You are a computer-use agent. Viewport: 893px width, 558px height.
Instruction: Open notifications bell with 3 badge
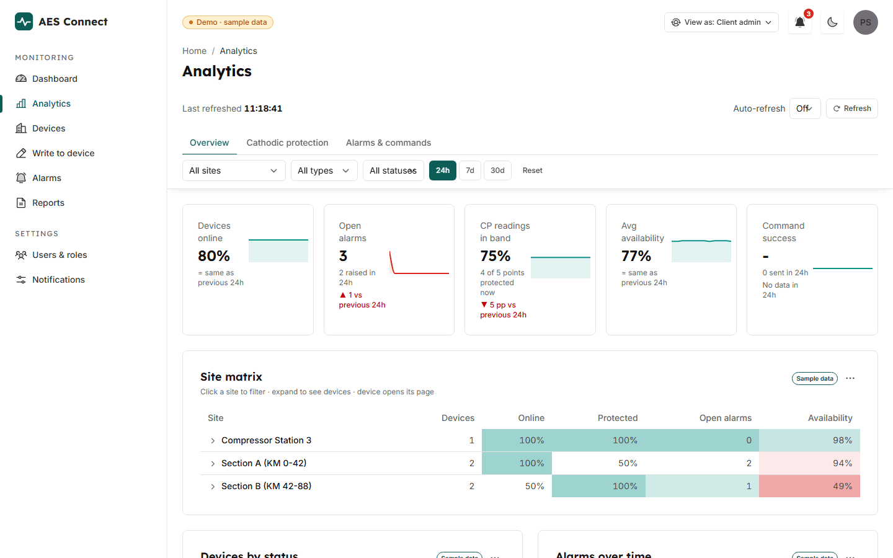pyautogui.click(x=800, y=22)
